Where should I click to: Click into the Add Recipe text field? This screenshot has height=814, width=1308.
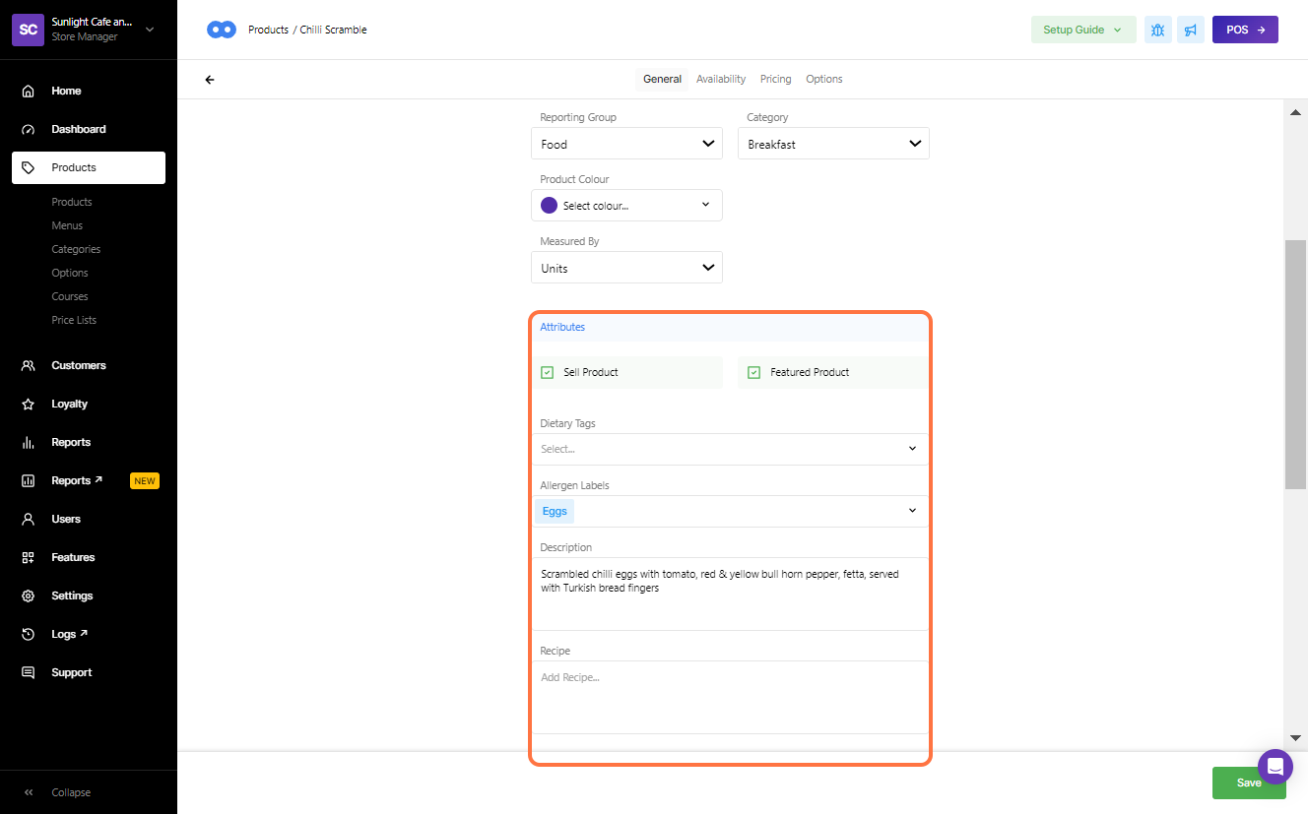pyautogui.click(x=729, y=694)
